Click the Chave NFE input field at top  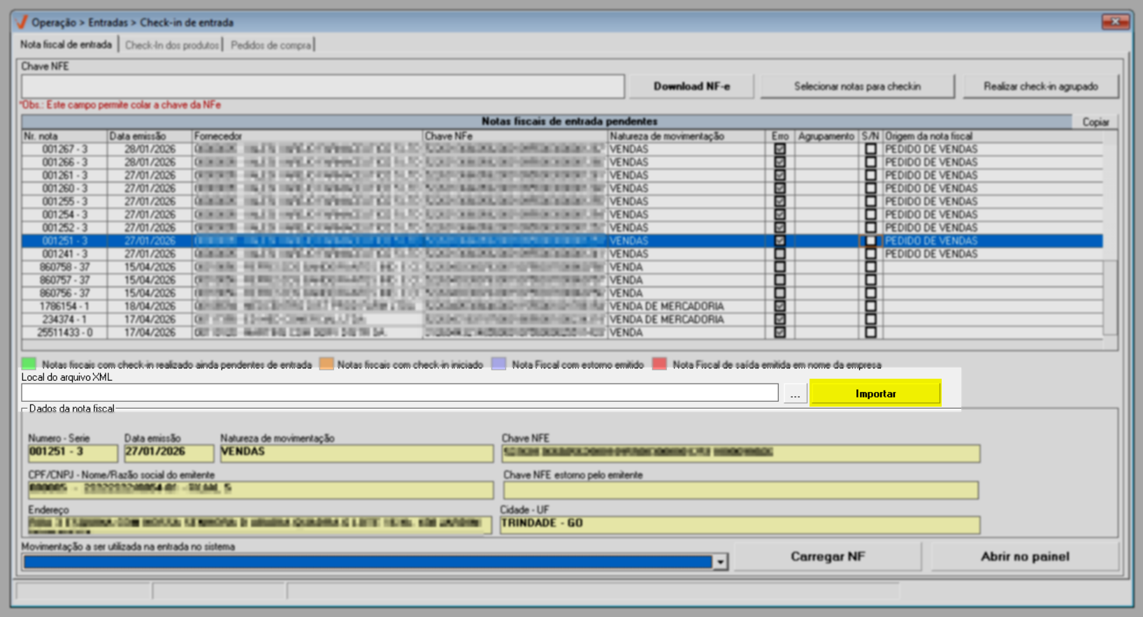coord(322,87)
